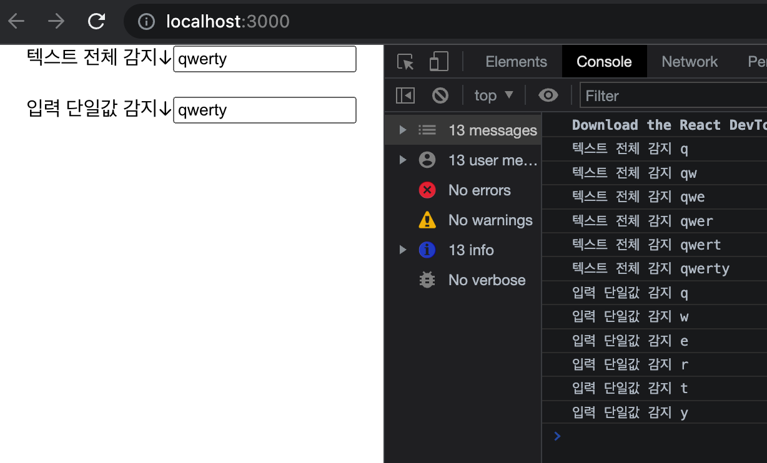Click the '입력 단일값 감지↓' page label
767x463 pixels.
(99, 109)
